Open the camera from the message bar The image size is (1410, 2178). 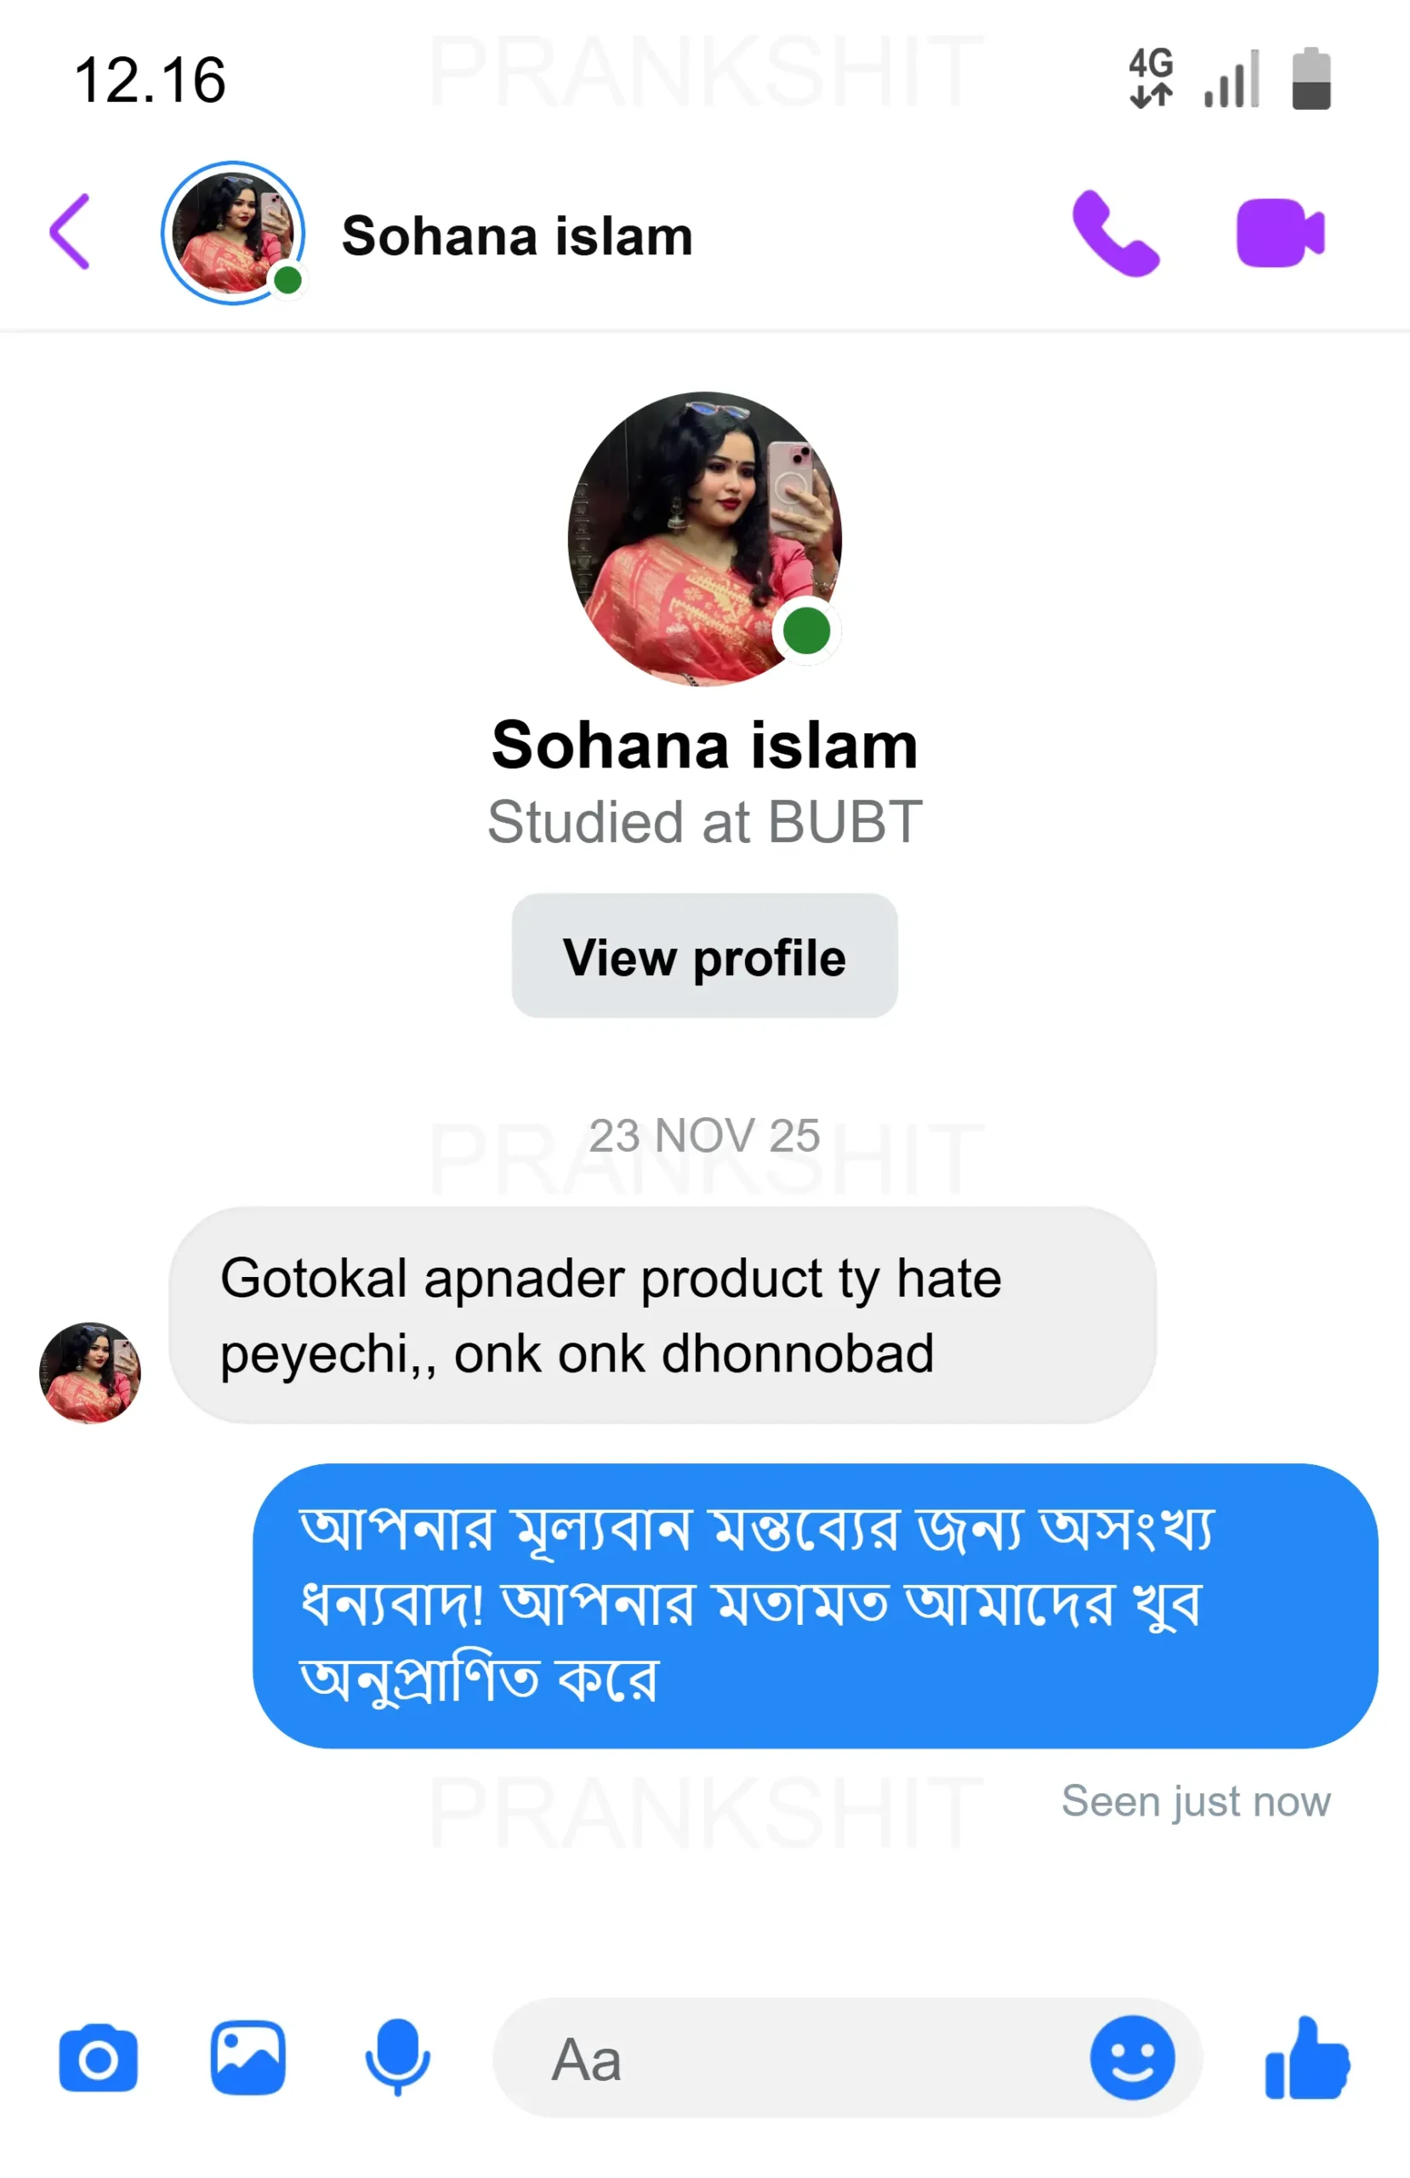tap(98, 2059)
